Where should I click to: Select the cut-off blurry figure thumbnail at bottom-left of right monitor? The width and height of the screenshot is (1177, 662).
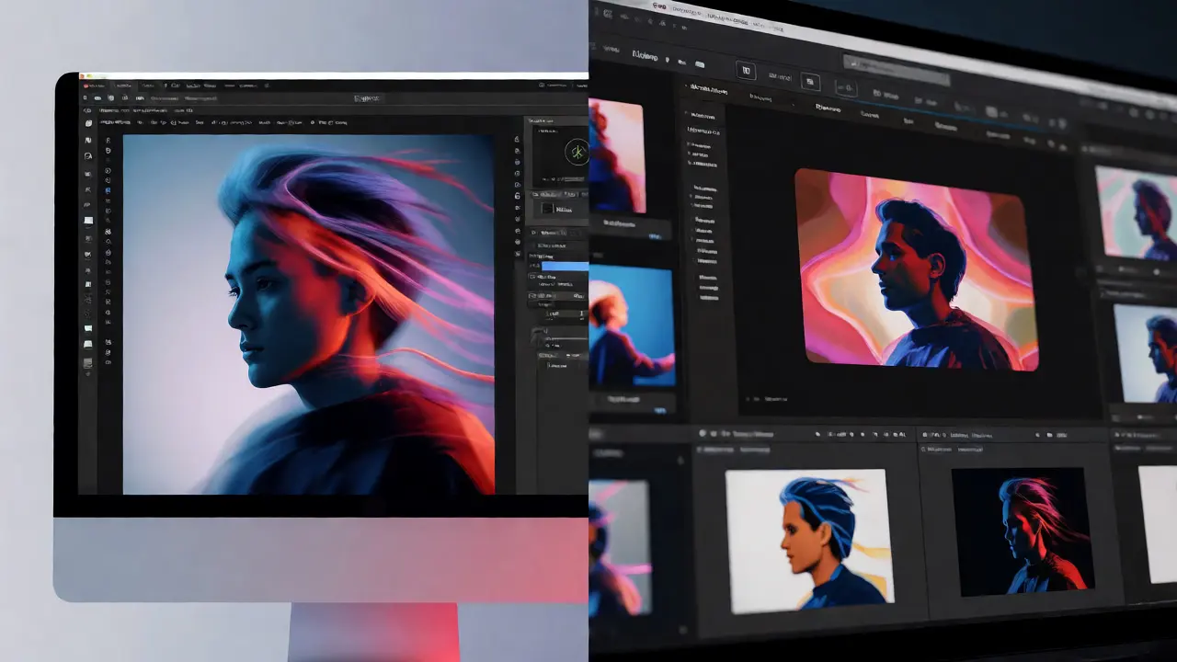620,549
